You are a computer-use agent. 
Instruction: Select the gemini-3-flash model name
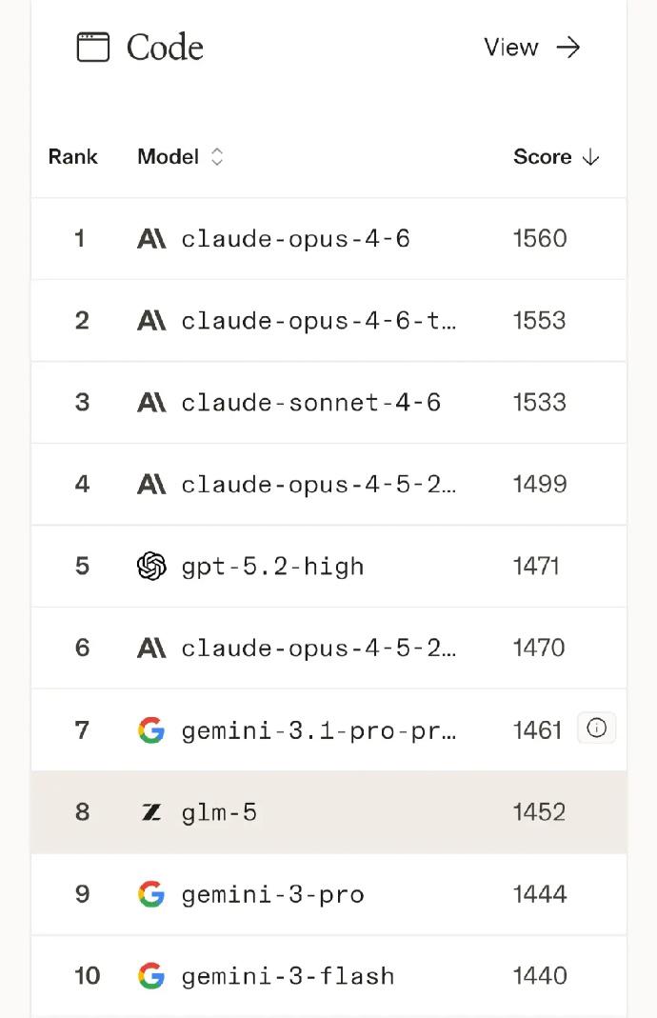(288, 976)
